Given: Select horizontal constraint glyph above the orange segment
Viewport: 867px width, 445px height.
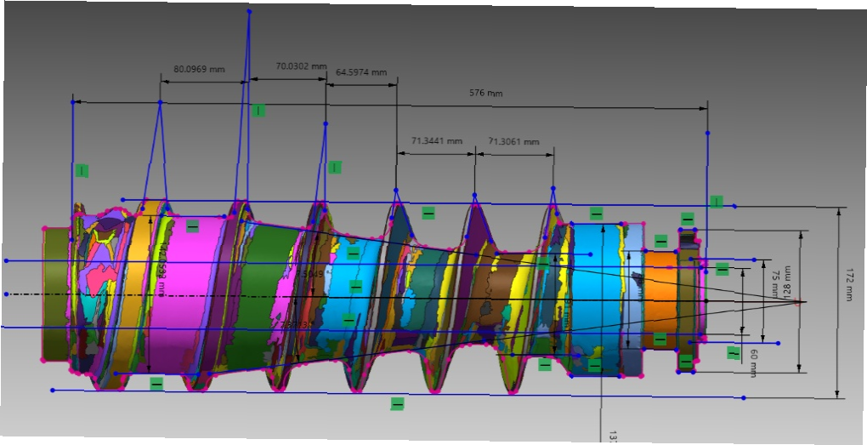Looking at the screenshot, I should [660, 242].
